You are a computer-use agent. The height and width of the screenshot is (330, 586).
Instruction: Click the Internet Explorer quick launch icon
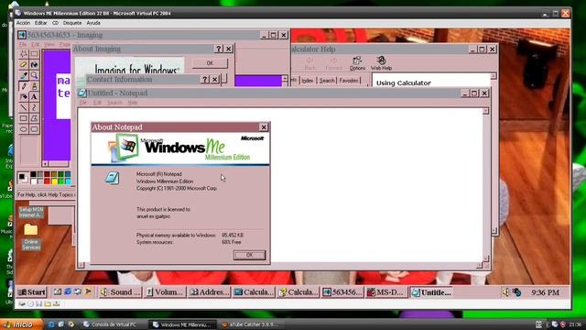click(68, 291)
